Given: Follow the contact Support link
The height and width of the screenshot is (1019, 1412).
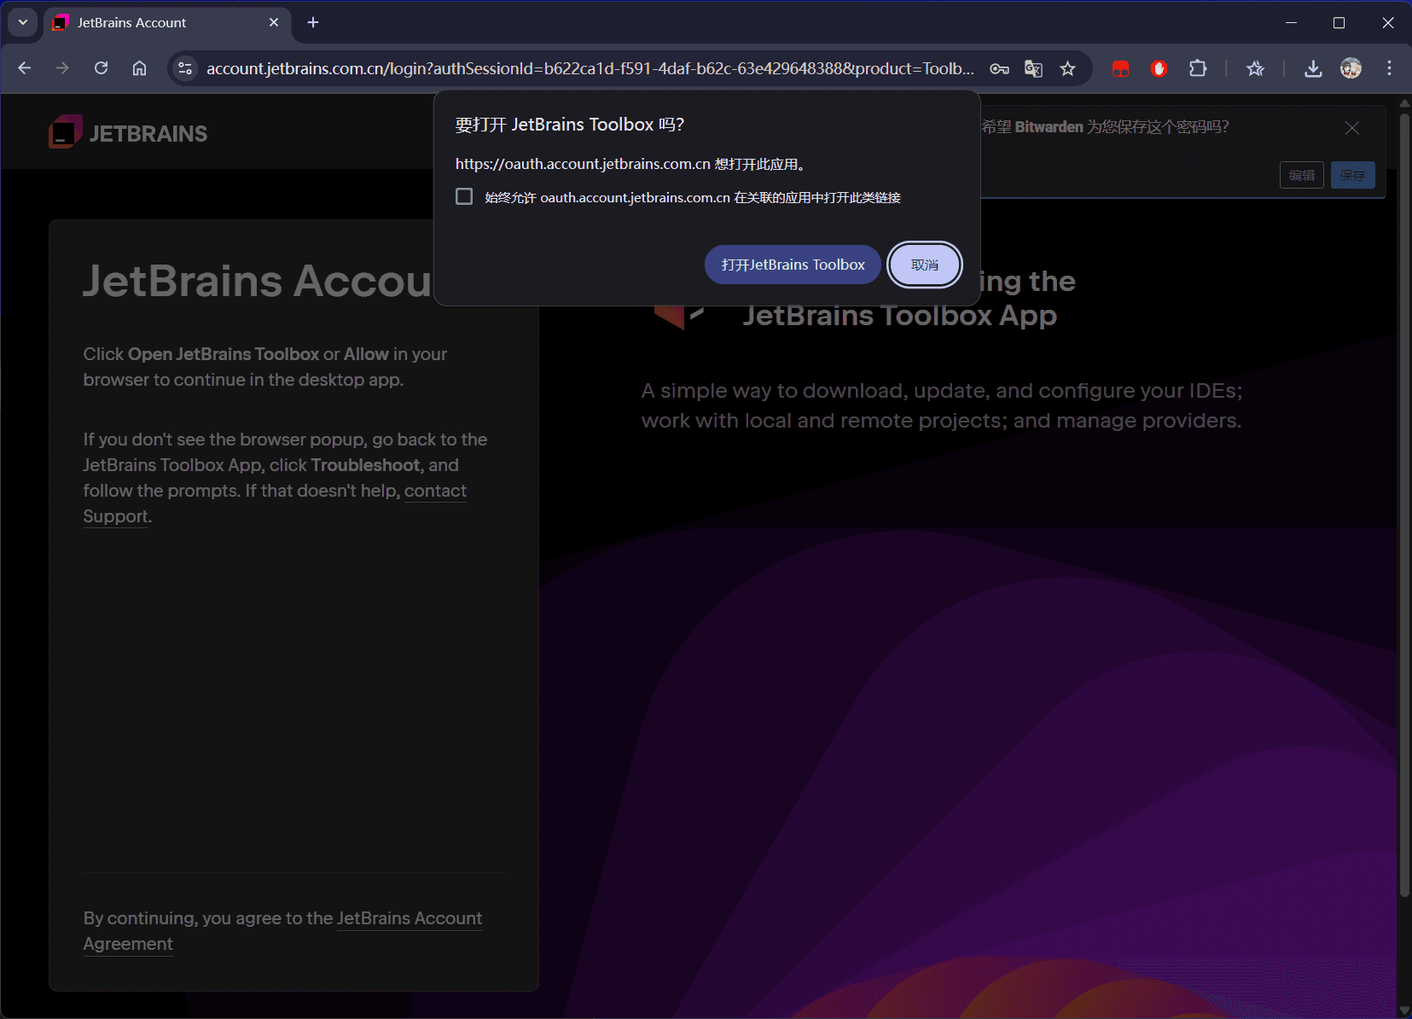Looking at the screenshot, I should (436, 491).
